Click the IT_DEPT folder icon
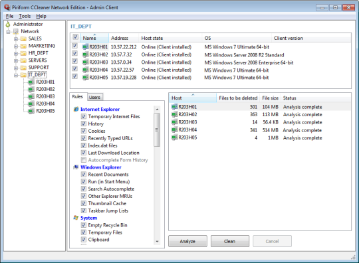This screenshot has width=359, height=263. 23,75
